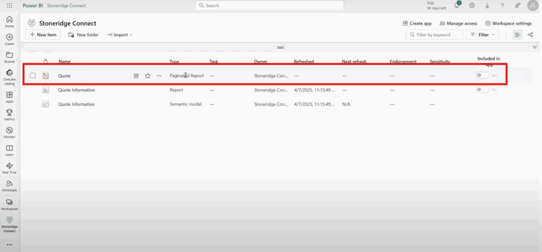Click the Quote paginated report type icon
The width and height of the screenshot is (542, 252).
pos(46,76)
